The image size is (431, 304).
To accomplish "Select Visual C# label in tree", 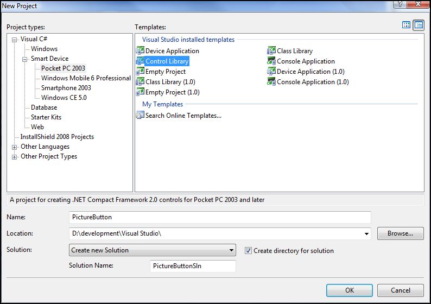I will pyautogui.click(x=34, y=39).
